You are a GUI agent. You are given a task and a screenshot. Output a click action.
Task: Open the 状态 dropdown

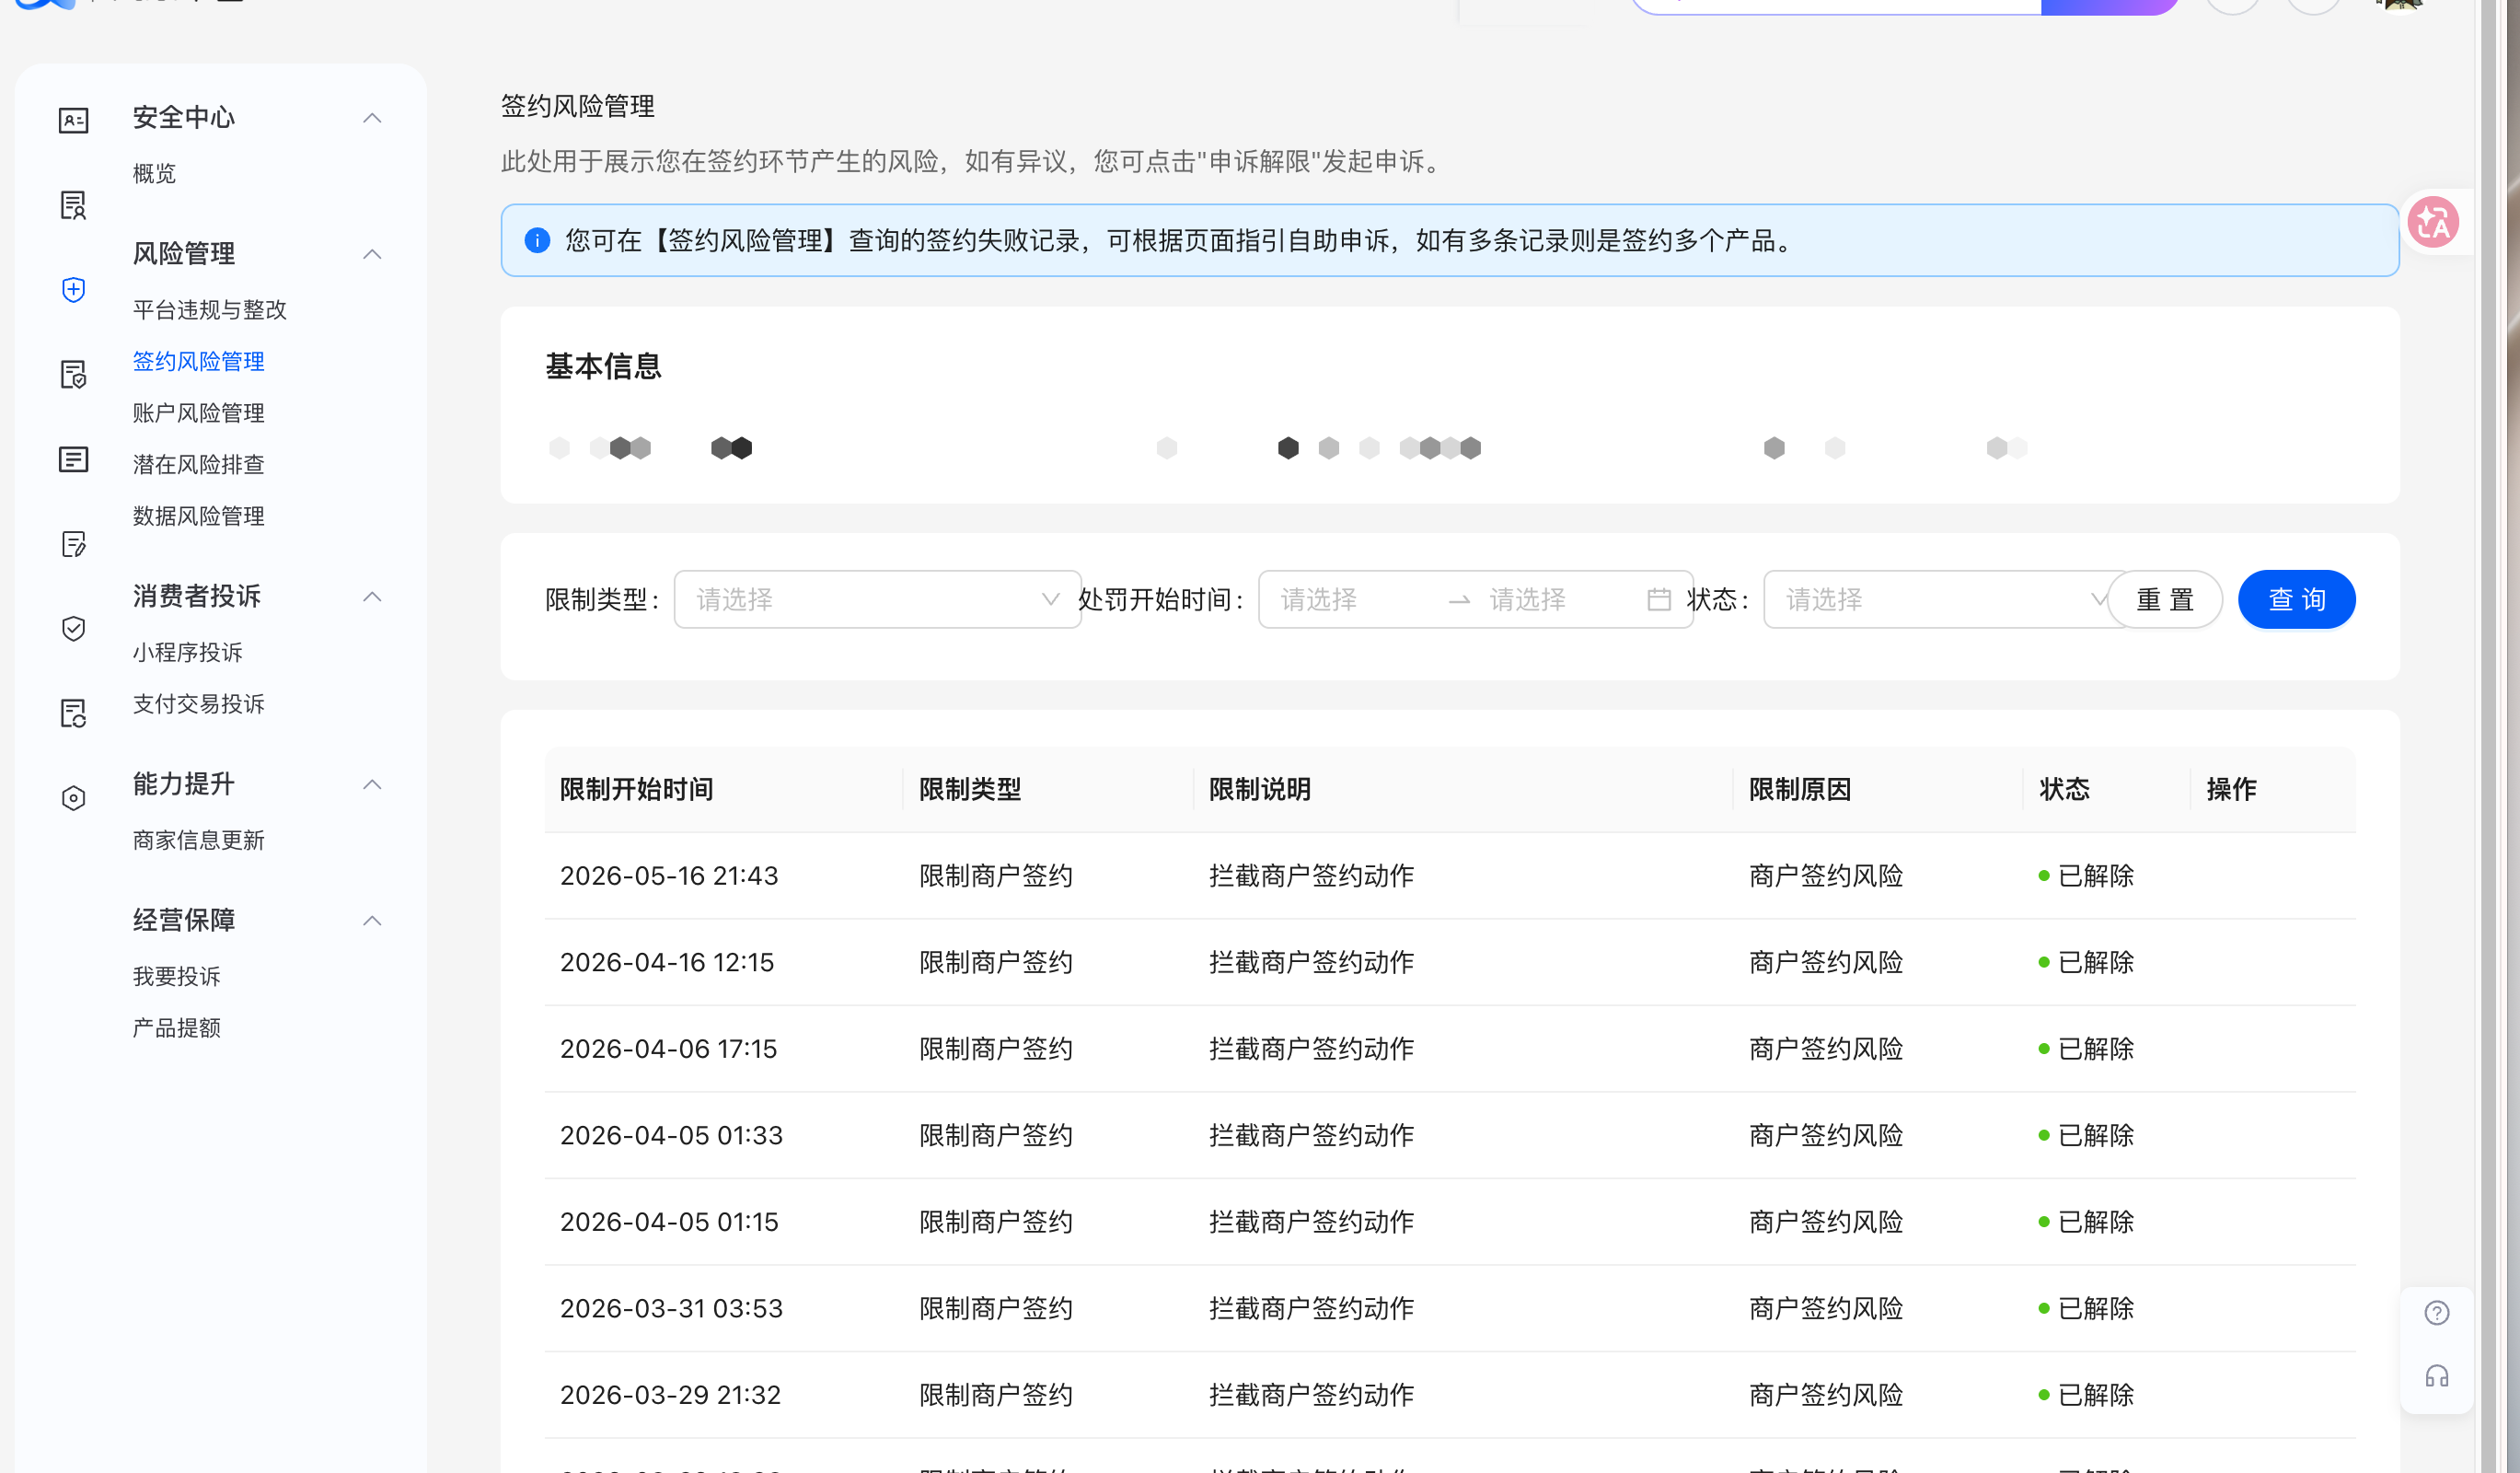tap(1940, 599)
